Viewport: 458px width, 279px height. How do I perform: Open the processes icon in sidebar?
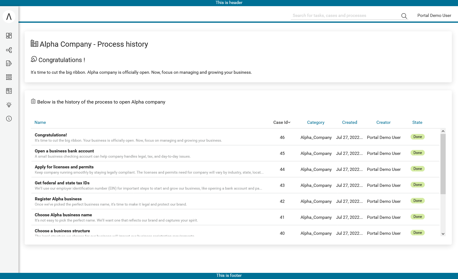[9, 50]
